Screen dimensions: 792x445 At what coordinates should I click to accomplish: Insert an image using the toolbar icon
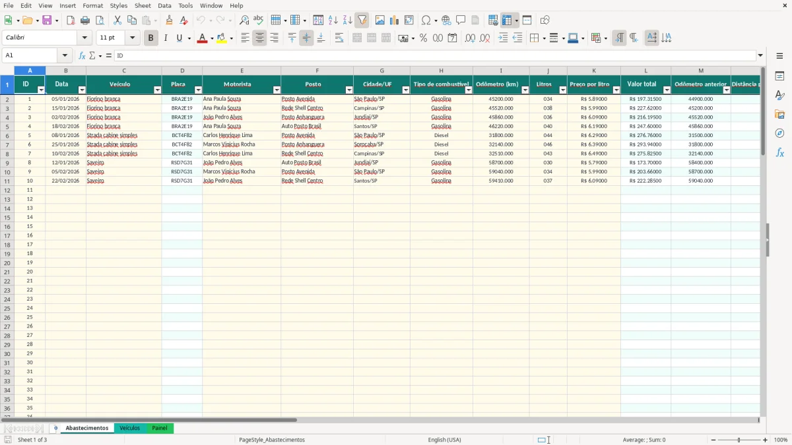point(380,20)
